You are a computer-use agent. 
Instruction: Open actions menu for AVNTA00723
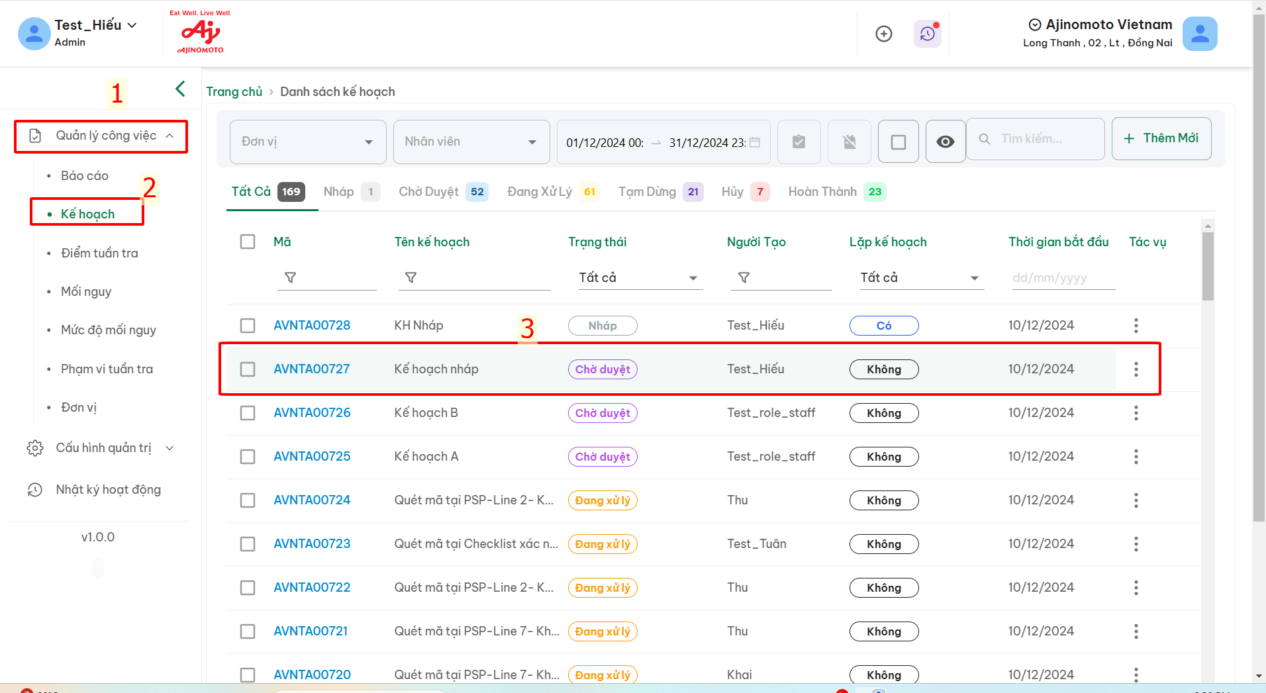[1136, 544]
